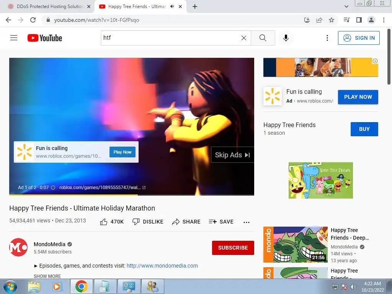392x294 pixels.
Task: Clear the search box with the X
Action: 244,38
